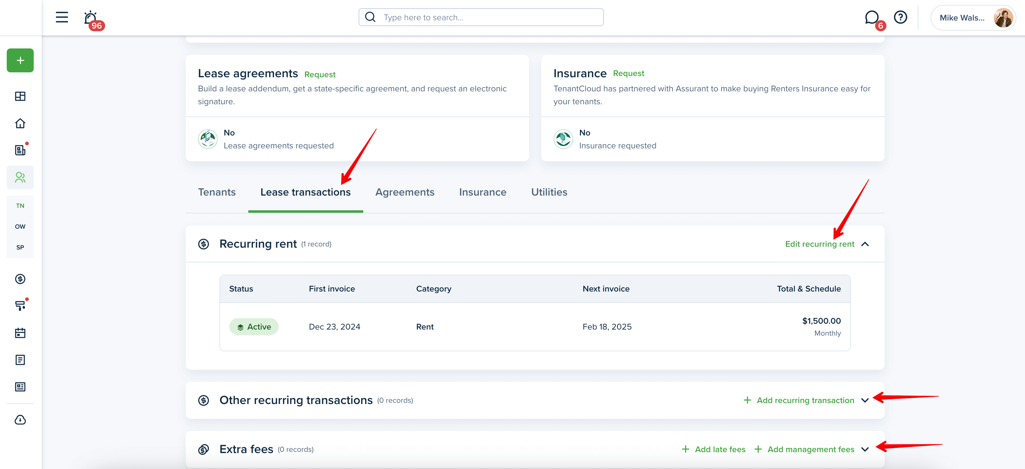This screenshot has height=469, width=1025.
Task: Switch to the Tenants tab
Action: click(217, 192)
